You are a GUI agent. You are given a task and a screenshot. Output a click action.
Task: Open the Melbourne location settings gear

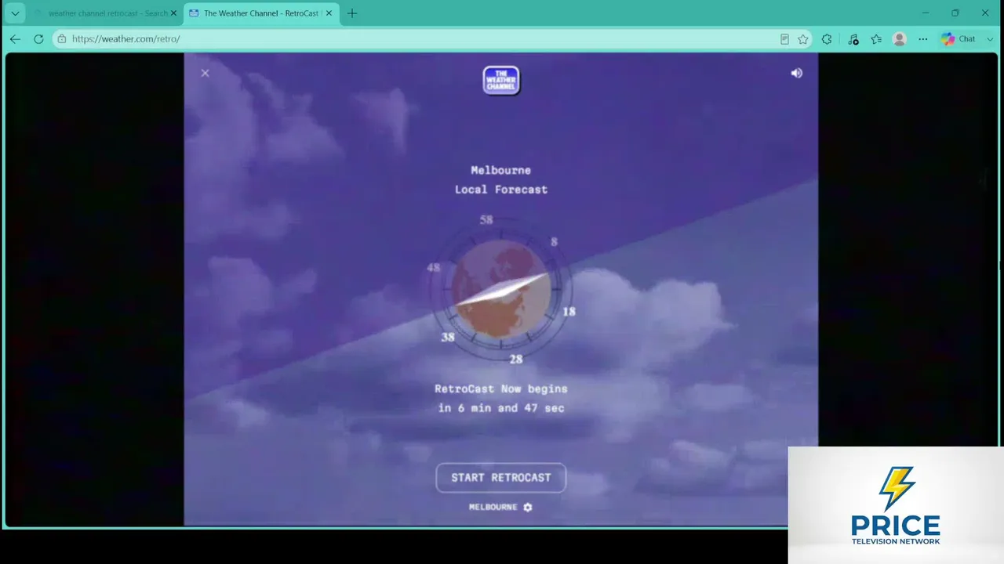tap(528, 507)
